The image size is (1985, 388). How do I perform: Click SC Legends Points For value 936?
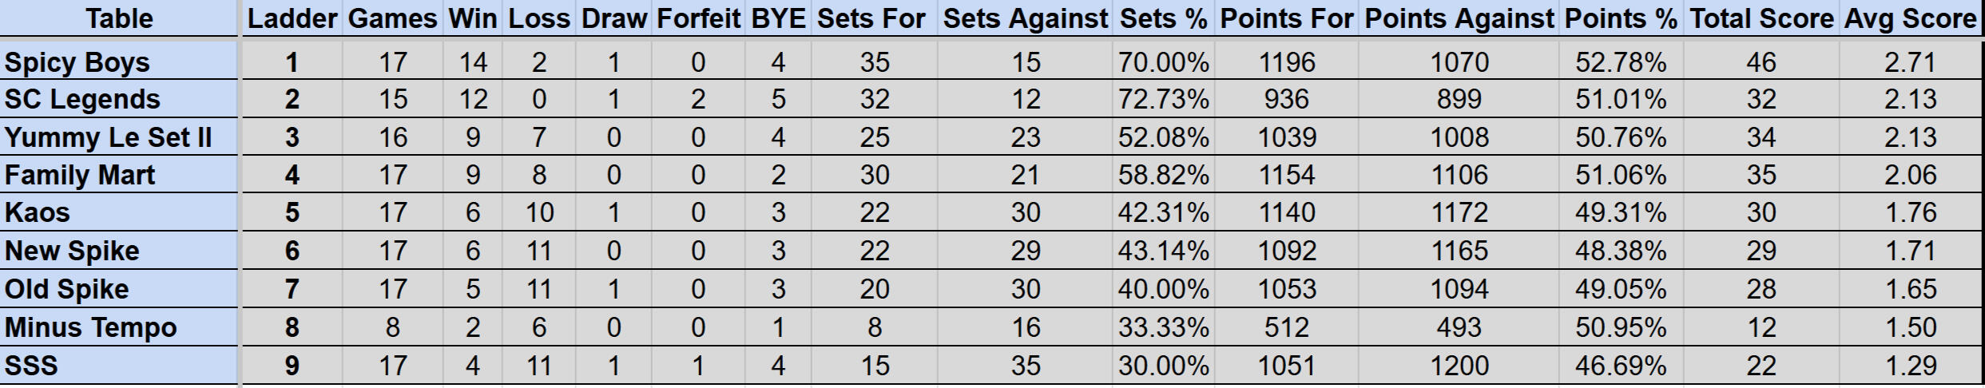click(x=1286, y=100)
